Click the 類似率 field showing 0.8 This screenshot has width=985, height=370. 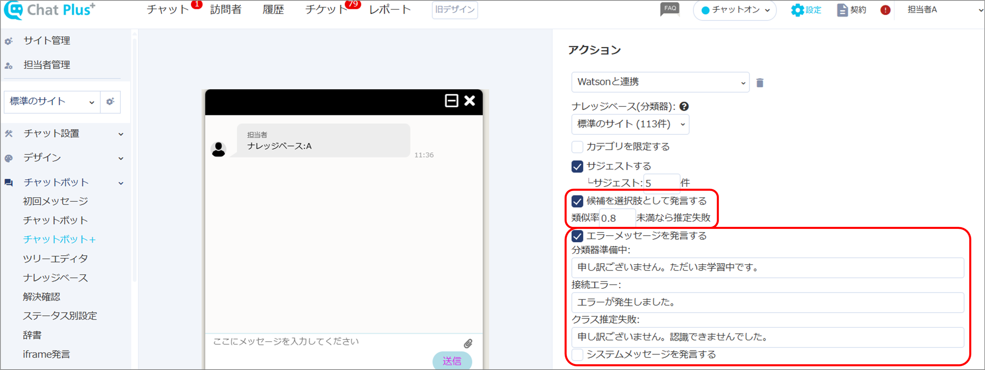617,218
